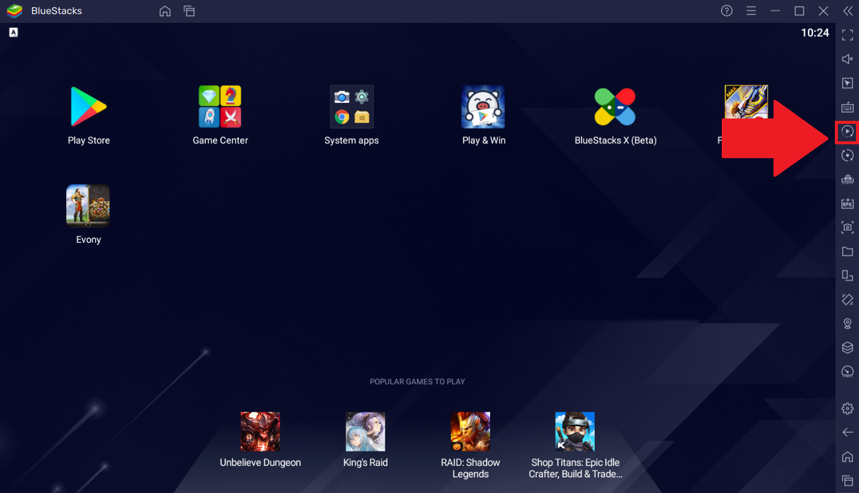Screen dimensions: 859x493
Task: Open BlueStacks settings gear in the sidebar
Action: tap(847, 408)
